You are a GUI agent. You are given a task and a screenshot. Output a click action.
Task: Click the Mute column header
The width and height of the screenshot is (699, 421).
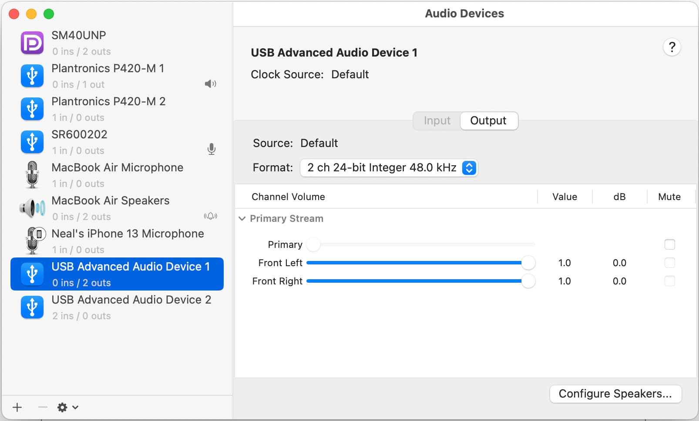click(669, 197)
